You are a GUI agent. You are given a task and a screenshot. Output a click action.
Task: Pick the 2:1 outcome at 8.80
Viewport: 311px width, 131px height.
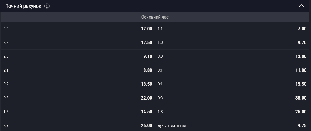point(78,70)
